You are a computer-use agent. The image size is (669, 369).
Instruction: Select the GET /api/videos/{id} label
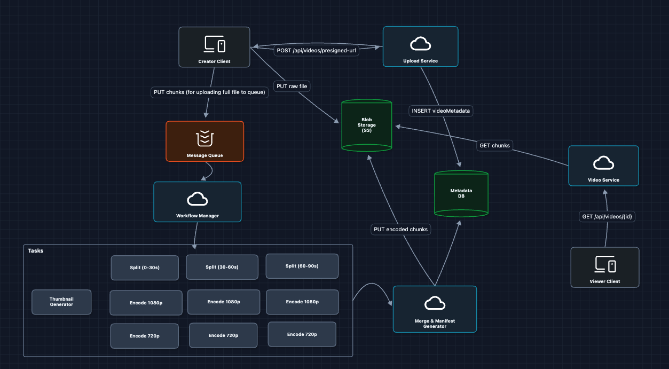pyautogui.click(x=606, y=217)
